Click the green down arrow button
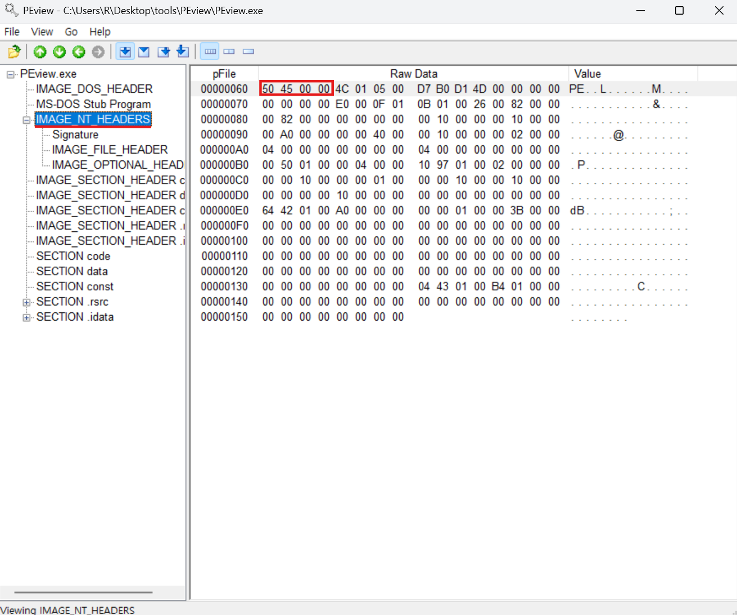737x615 pixels. coord(60,52)
